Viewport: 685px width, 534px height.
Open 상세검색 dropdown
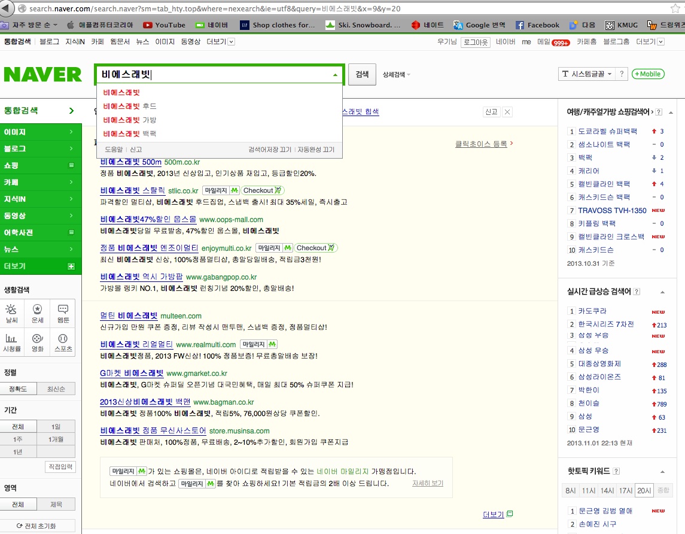[x=396, y=75]
